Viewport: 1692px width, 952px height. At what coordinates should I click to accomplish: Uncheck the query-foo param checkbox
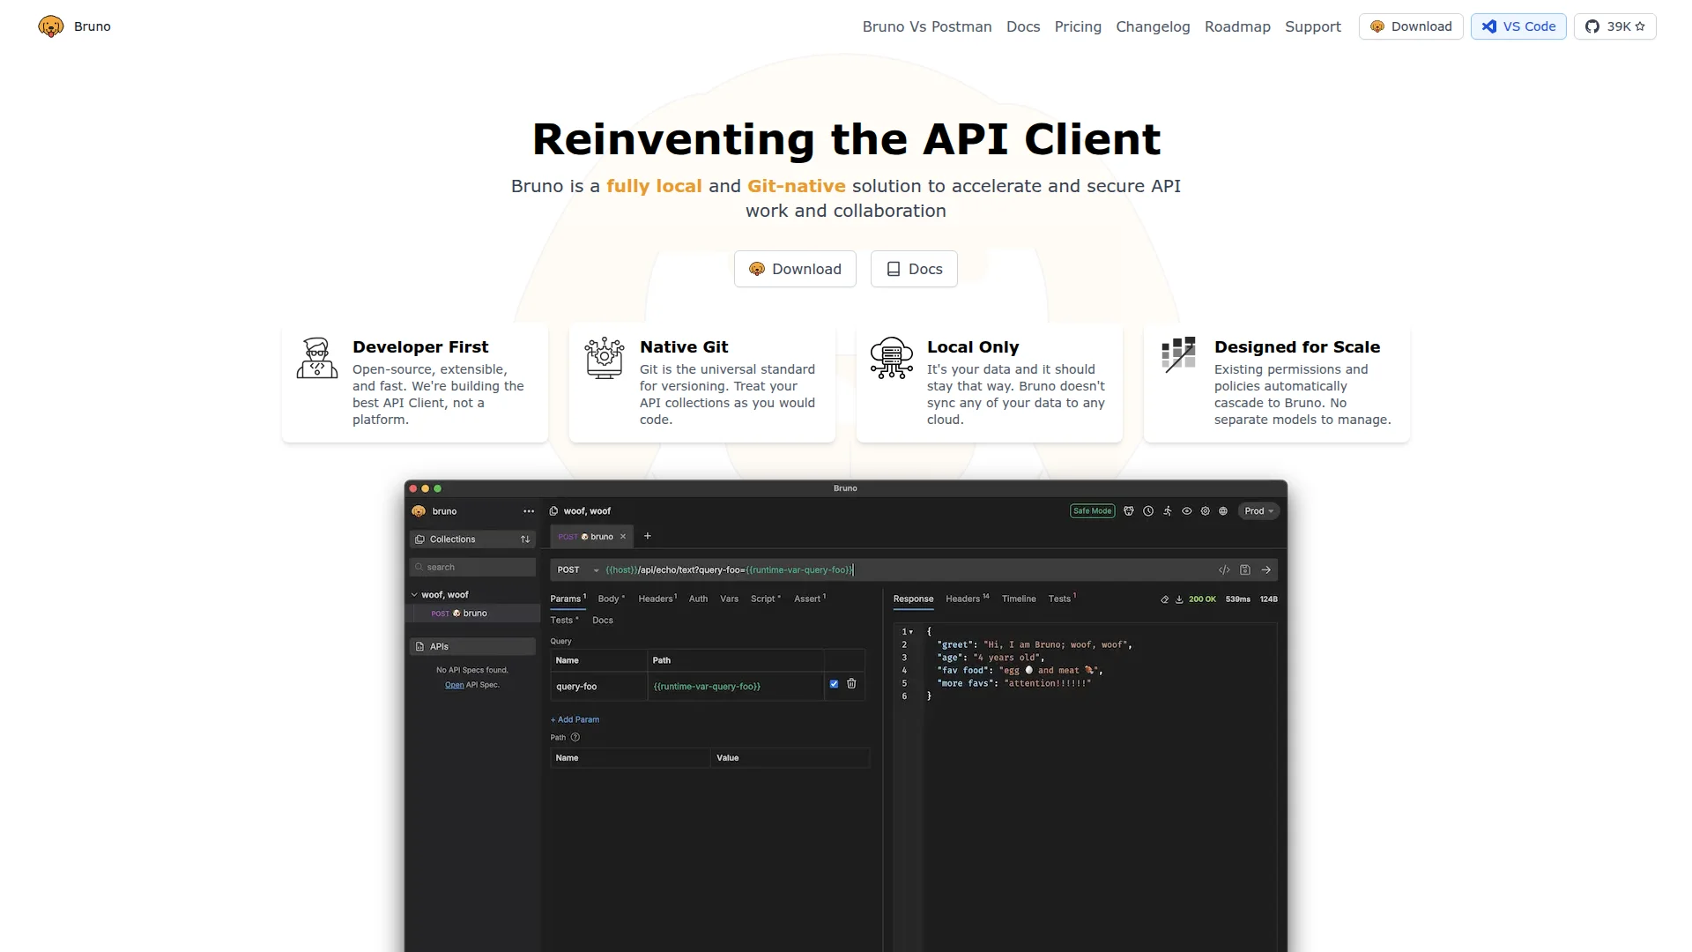point(834,684)
